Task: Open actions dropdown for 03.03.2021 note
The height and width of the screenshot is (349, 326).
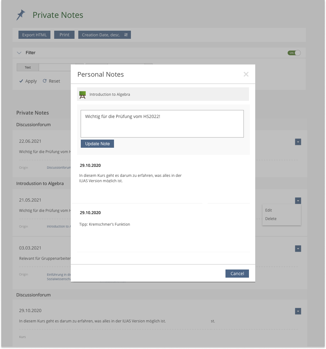Action: pos(298,249)
